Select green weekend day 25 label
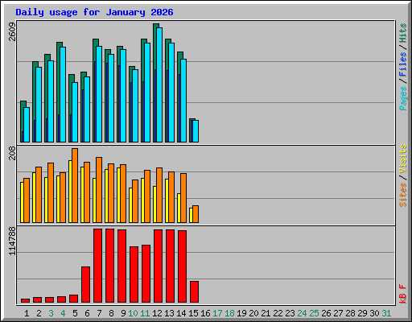This screenshot has height=322, width=412. [x=314, y=313]
